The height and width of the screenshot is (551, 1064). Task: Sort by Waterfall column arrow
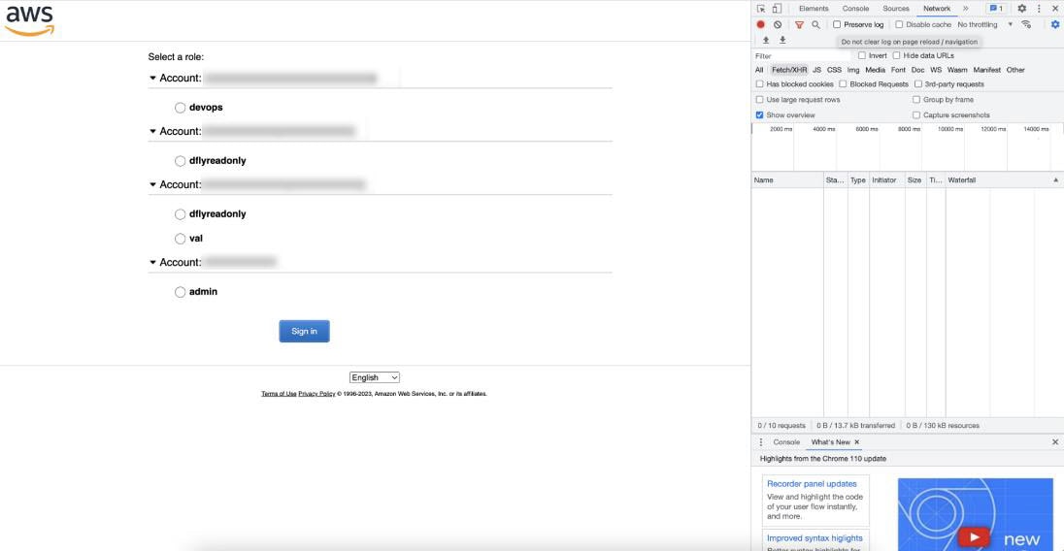1055,180
